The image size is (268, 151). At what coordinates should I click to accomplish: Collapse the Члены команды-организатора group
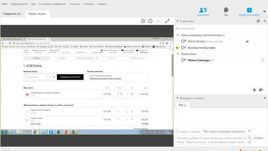pos(178,35)
